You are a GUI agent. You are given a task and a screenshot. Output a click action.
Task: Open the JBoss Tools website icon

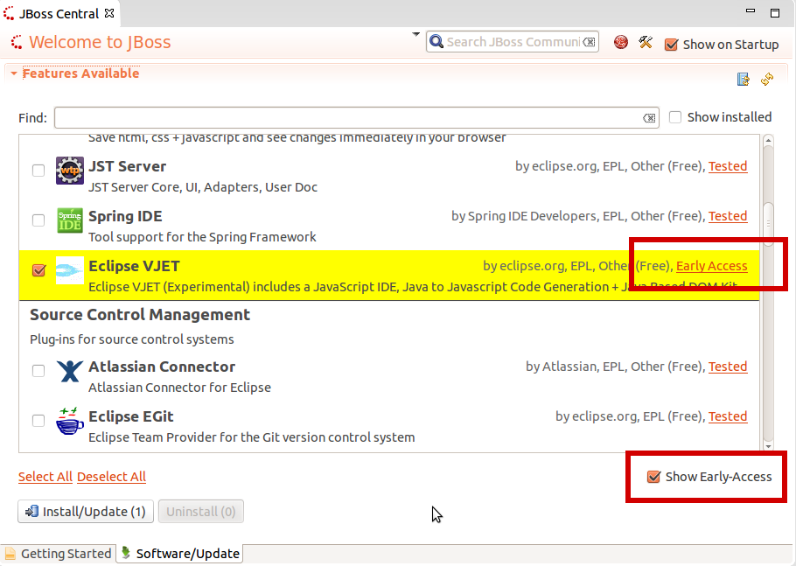coord(620,41)
